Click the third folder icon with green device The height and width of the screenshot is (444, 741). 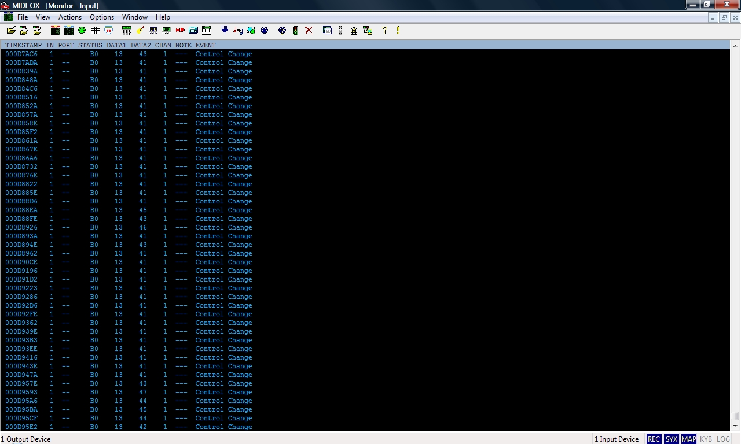click(37, 30)
